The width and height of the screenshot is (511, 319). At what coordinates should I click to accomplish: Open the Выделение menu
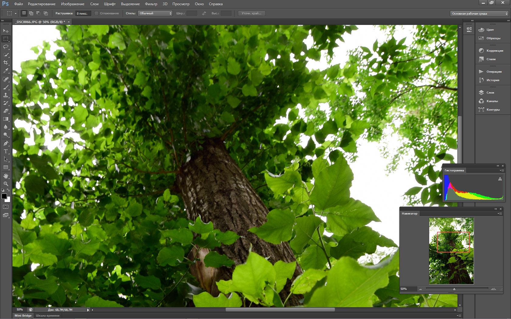pos(130,4)
